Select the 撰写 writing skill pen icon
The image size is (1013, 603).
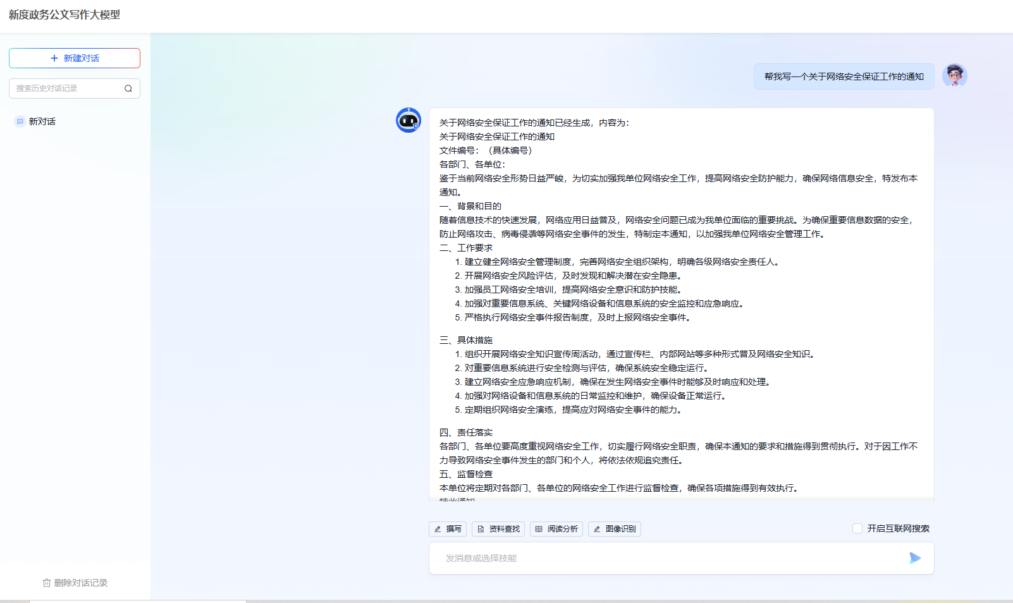[437, 529]
